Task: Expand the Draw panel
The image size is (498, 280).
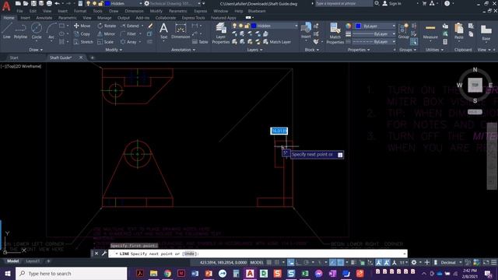Action: point(36,50)
